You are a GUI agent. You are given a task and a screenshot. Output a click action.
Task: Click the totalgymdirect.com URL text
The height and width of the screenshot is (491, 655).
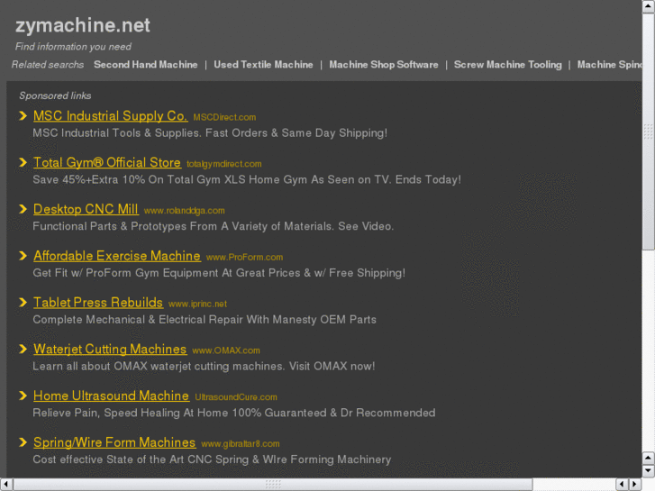click(224, 164)
